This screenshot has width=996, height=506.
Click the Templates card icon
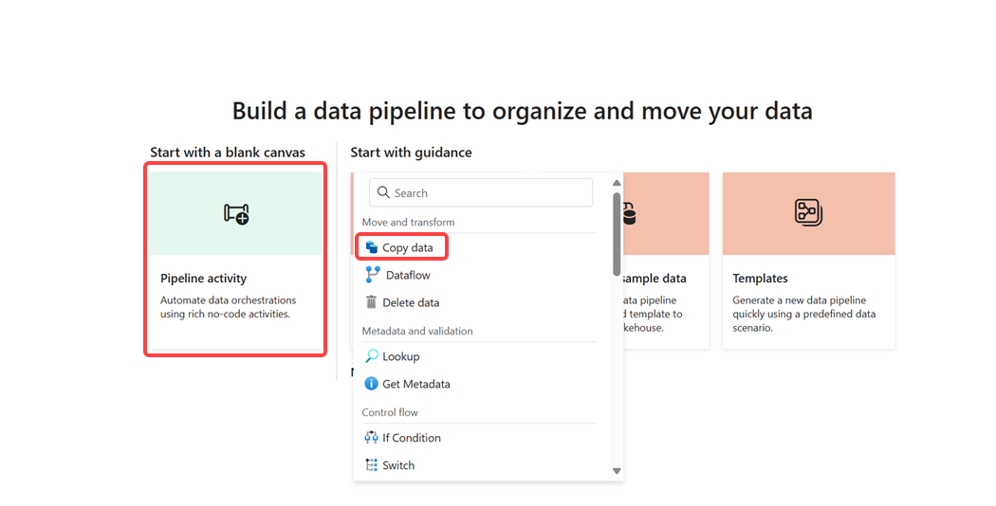click(x=808, y=213)
